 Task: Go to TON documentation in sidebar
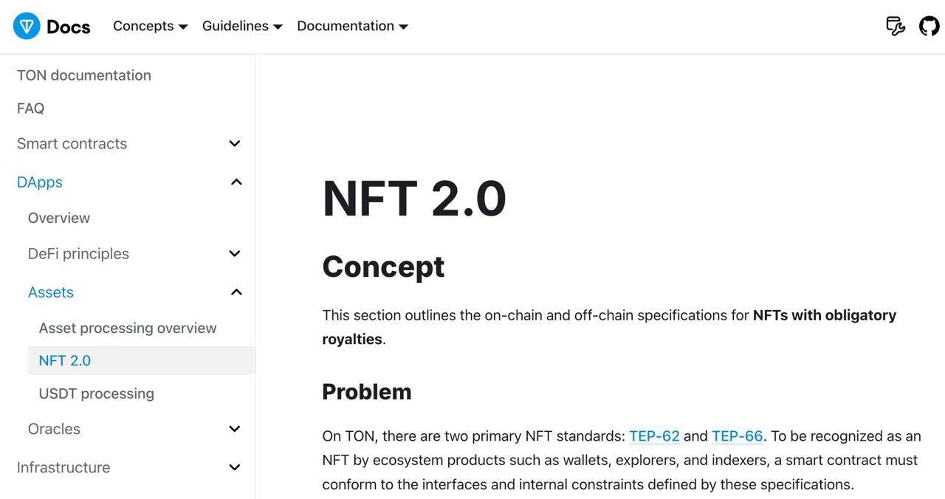[84, 75]
